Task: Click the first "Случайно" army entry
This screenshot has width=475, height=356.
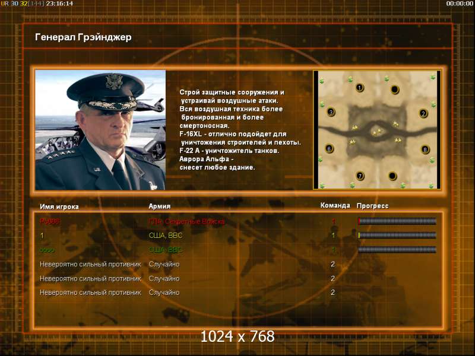Action: click(164, 264)
